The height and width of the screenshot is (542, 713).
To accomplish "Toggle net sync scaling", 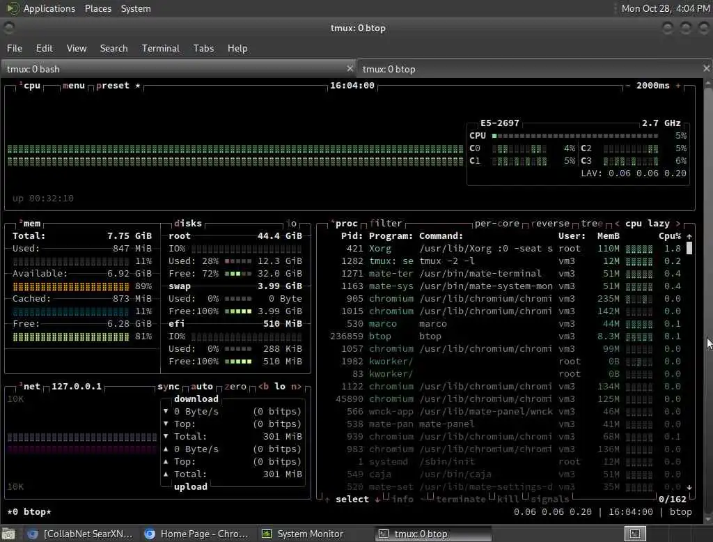I will tap(169, 387).
